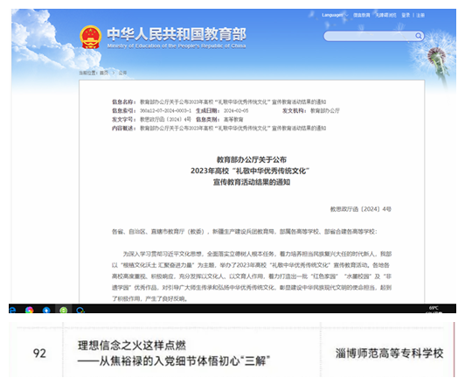Open the Language dropdown

(335, 15)
